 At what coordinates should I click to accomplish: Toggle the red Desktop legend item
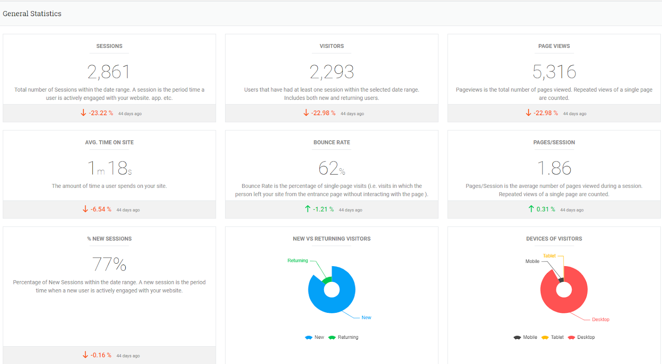581,337
